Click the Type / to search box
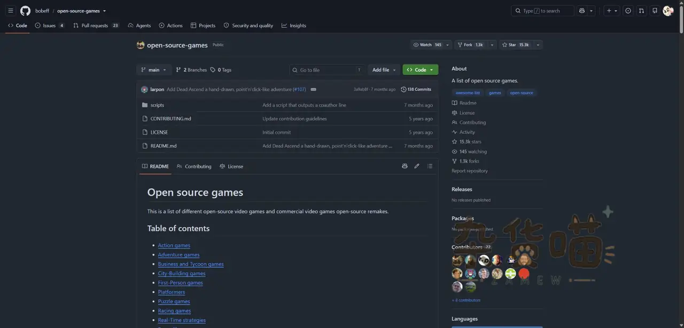Viewport: 684px width, 328px height. coord(542,11)
